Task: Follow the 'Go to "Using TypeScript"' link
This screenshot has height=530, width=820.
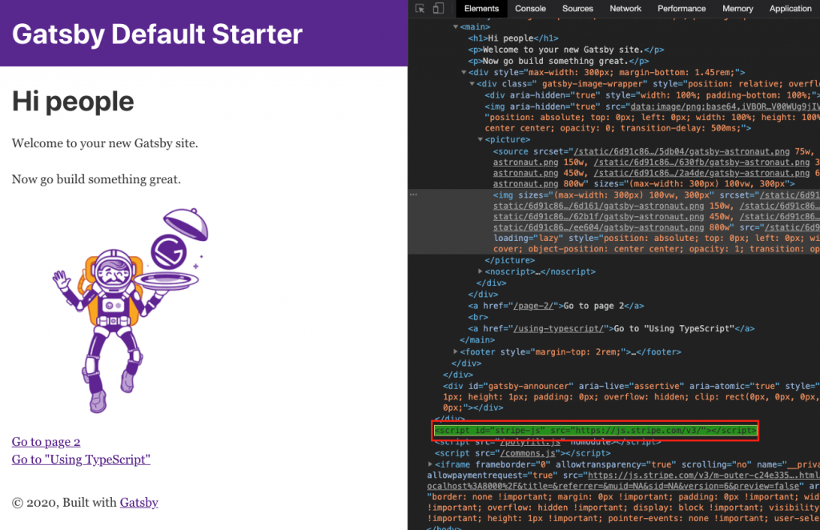Action: 81,460
